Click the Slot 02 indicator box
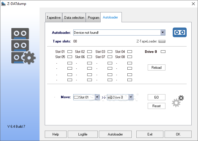198x141 pixels. click(x=90, y=51)
